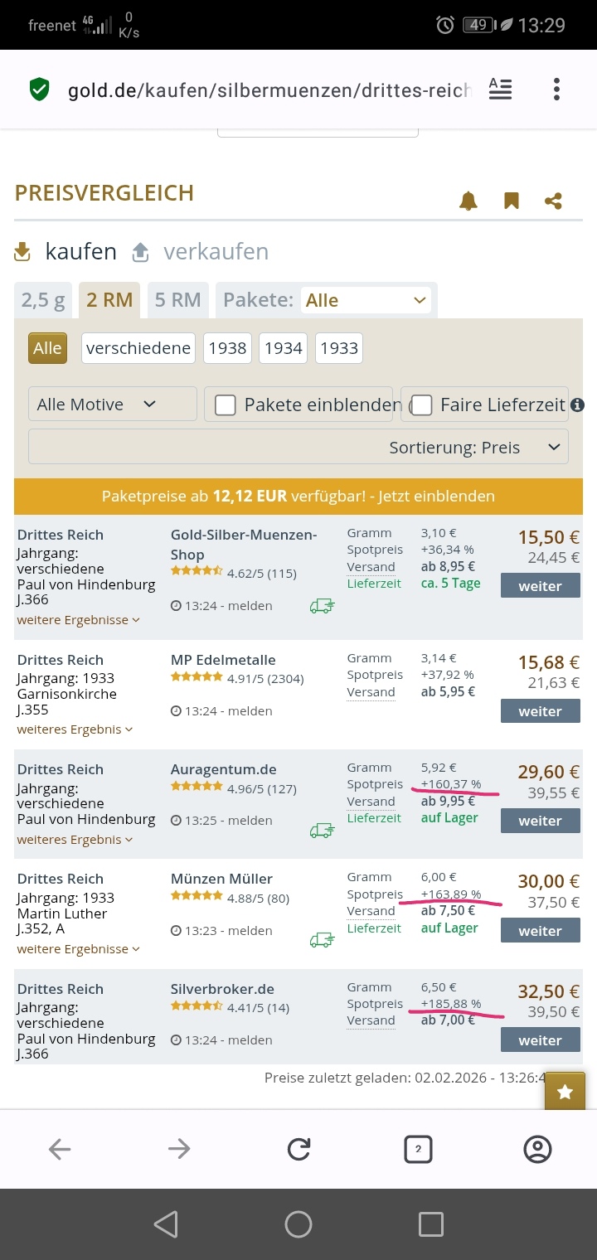Image resolution: width=597 pixels, height=1260 pixels.
Task: Open the browser three-dot menu
Action: [556, 90]
